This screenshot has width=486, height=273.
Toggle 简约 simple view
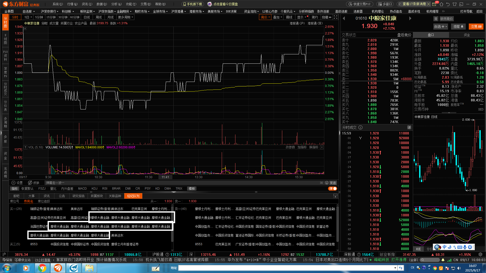pos(315,17)
